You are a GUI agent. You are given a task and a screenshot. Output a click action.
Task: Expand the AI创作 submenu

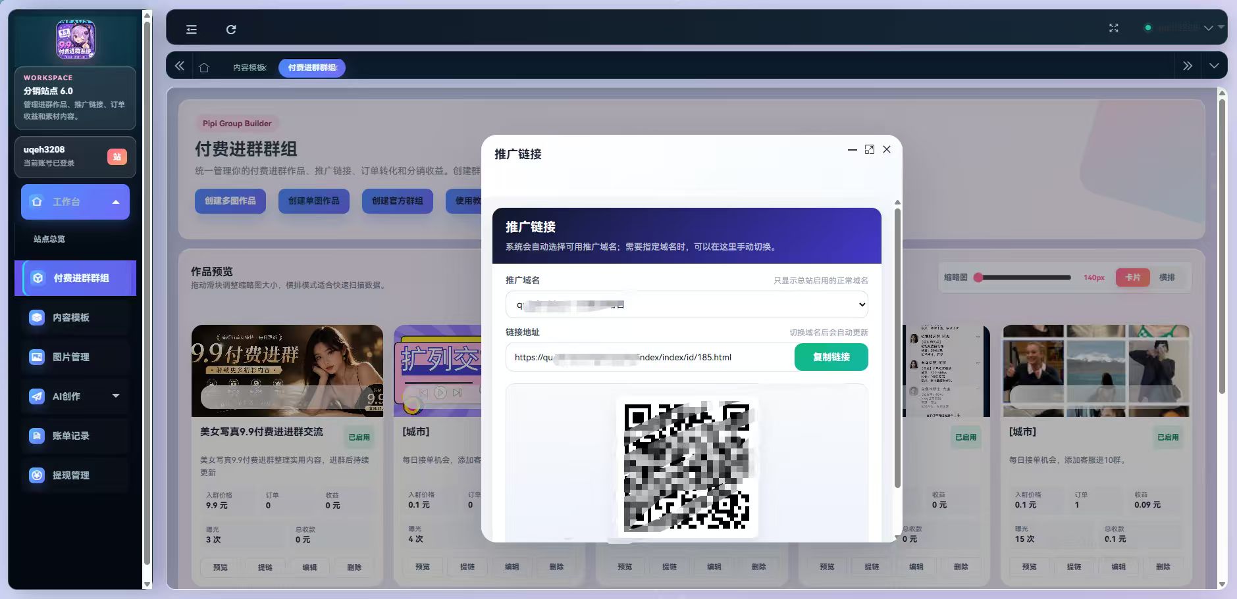coord(75,396)
